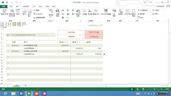Click zoom in plus button
Viewport: 171px width, 96px height.
(x=162, y=89)
